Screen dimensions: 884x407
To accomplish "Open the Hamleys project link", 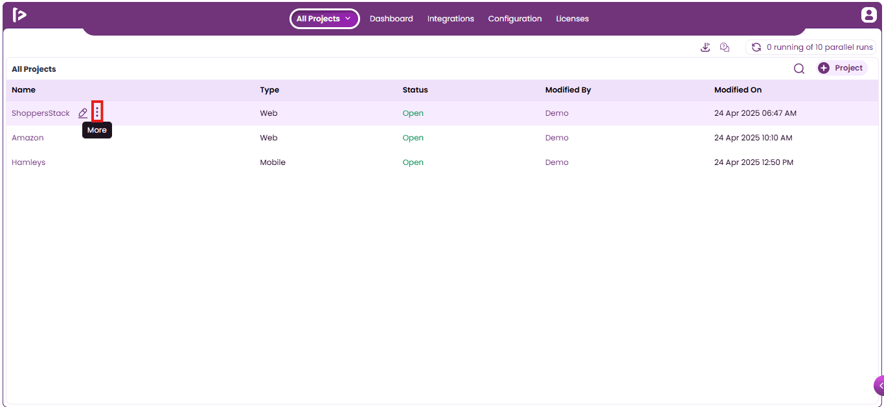I will 28,162.
